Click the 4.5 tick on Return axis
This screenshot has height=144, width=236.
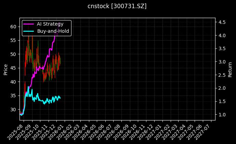click(x=222, y=23)
